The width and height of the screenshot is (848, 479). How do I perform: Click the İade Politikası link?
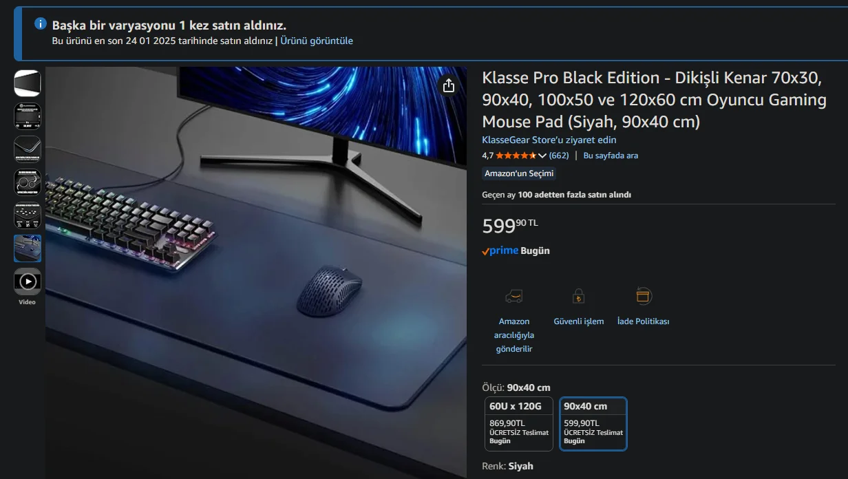click(x=643, y=321)
